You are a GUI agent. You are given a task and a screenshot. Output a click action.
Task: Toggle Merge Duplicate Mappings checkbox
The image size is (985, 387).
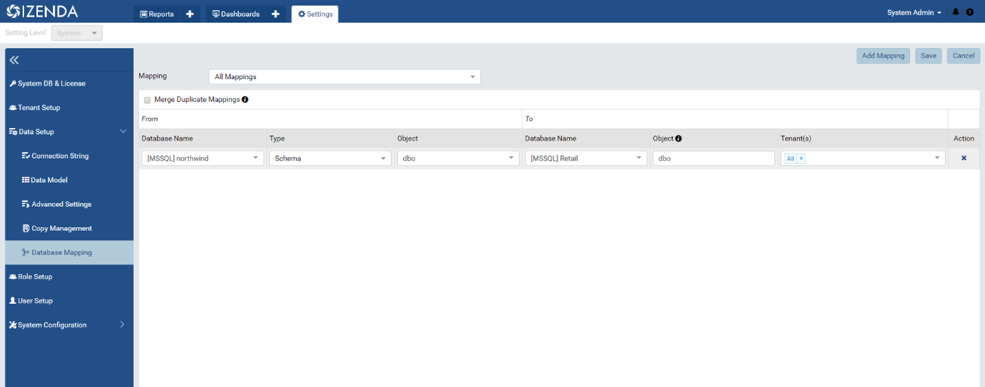click(147, 100)
